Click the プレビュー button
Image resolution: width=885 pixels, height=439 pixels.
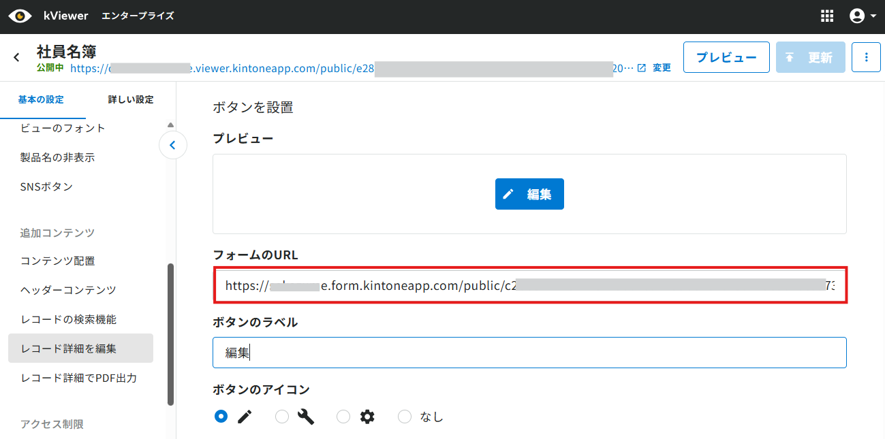[x=726, y=57]
